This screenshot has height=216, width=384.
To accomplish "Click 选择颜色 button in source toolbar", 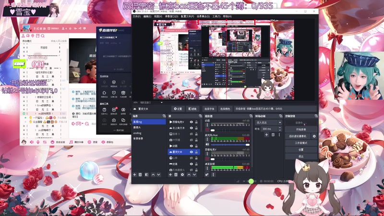I will click(x=225, y=109).
